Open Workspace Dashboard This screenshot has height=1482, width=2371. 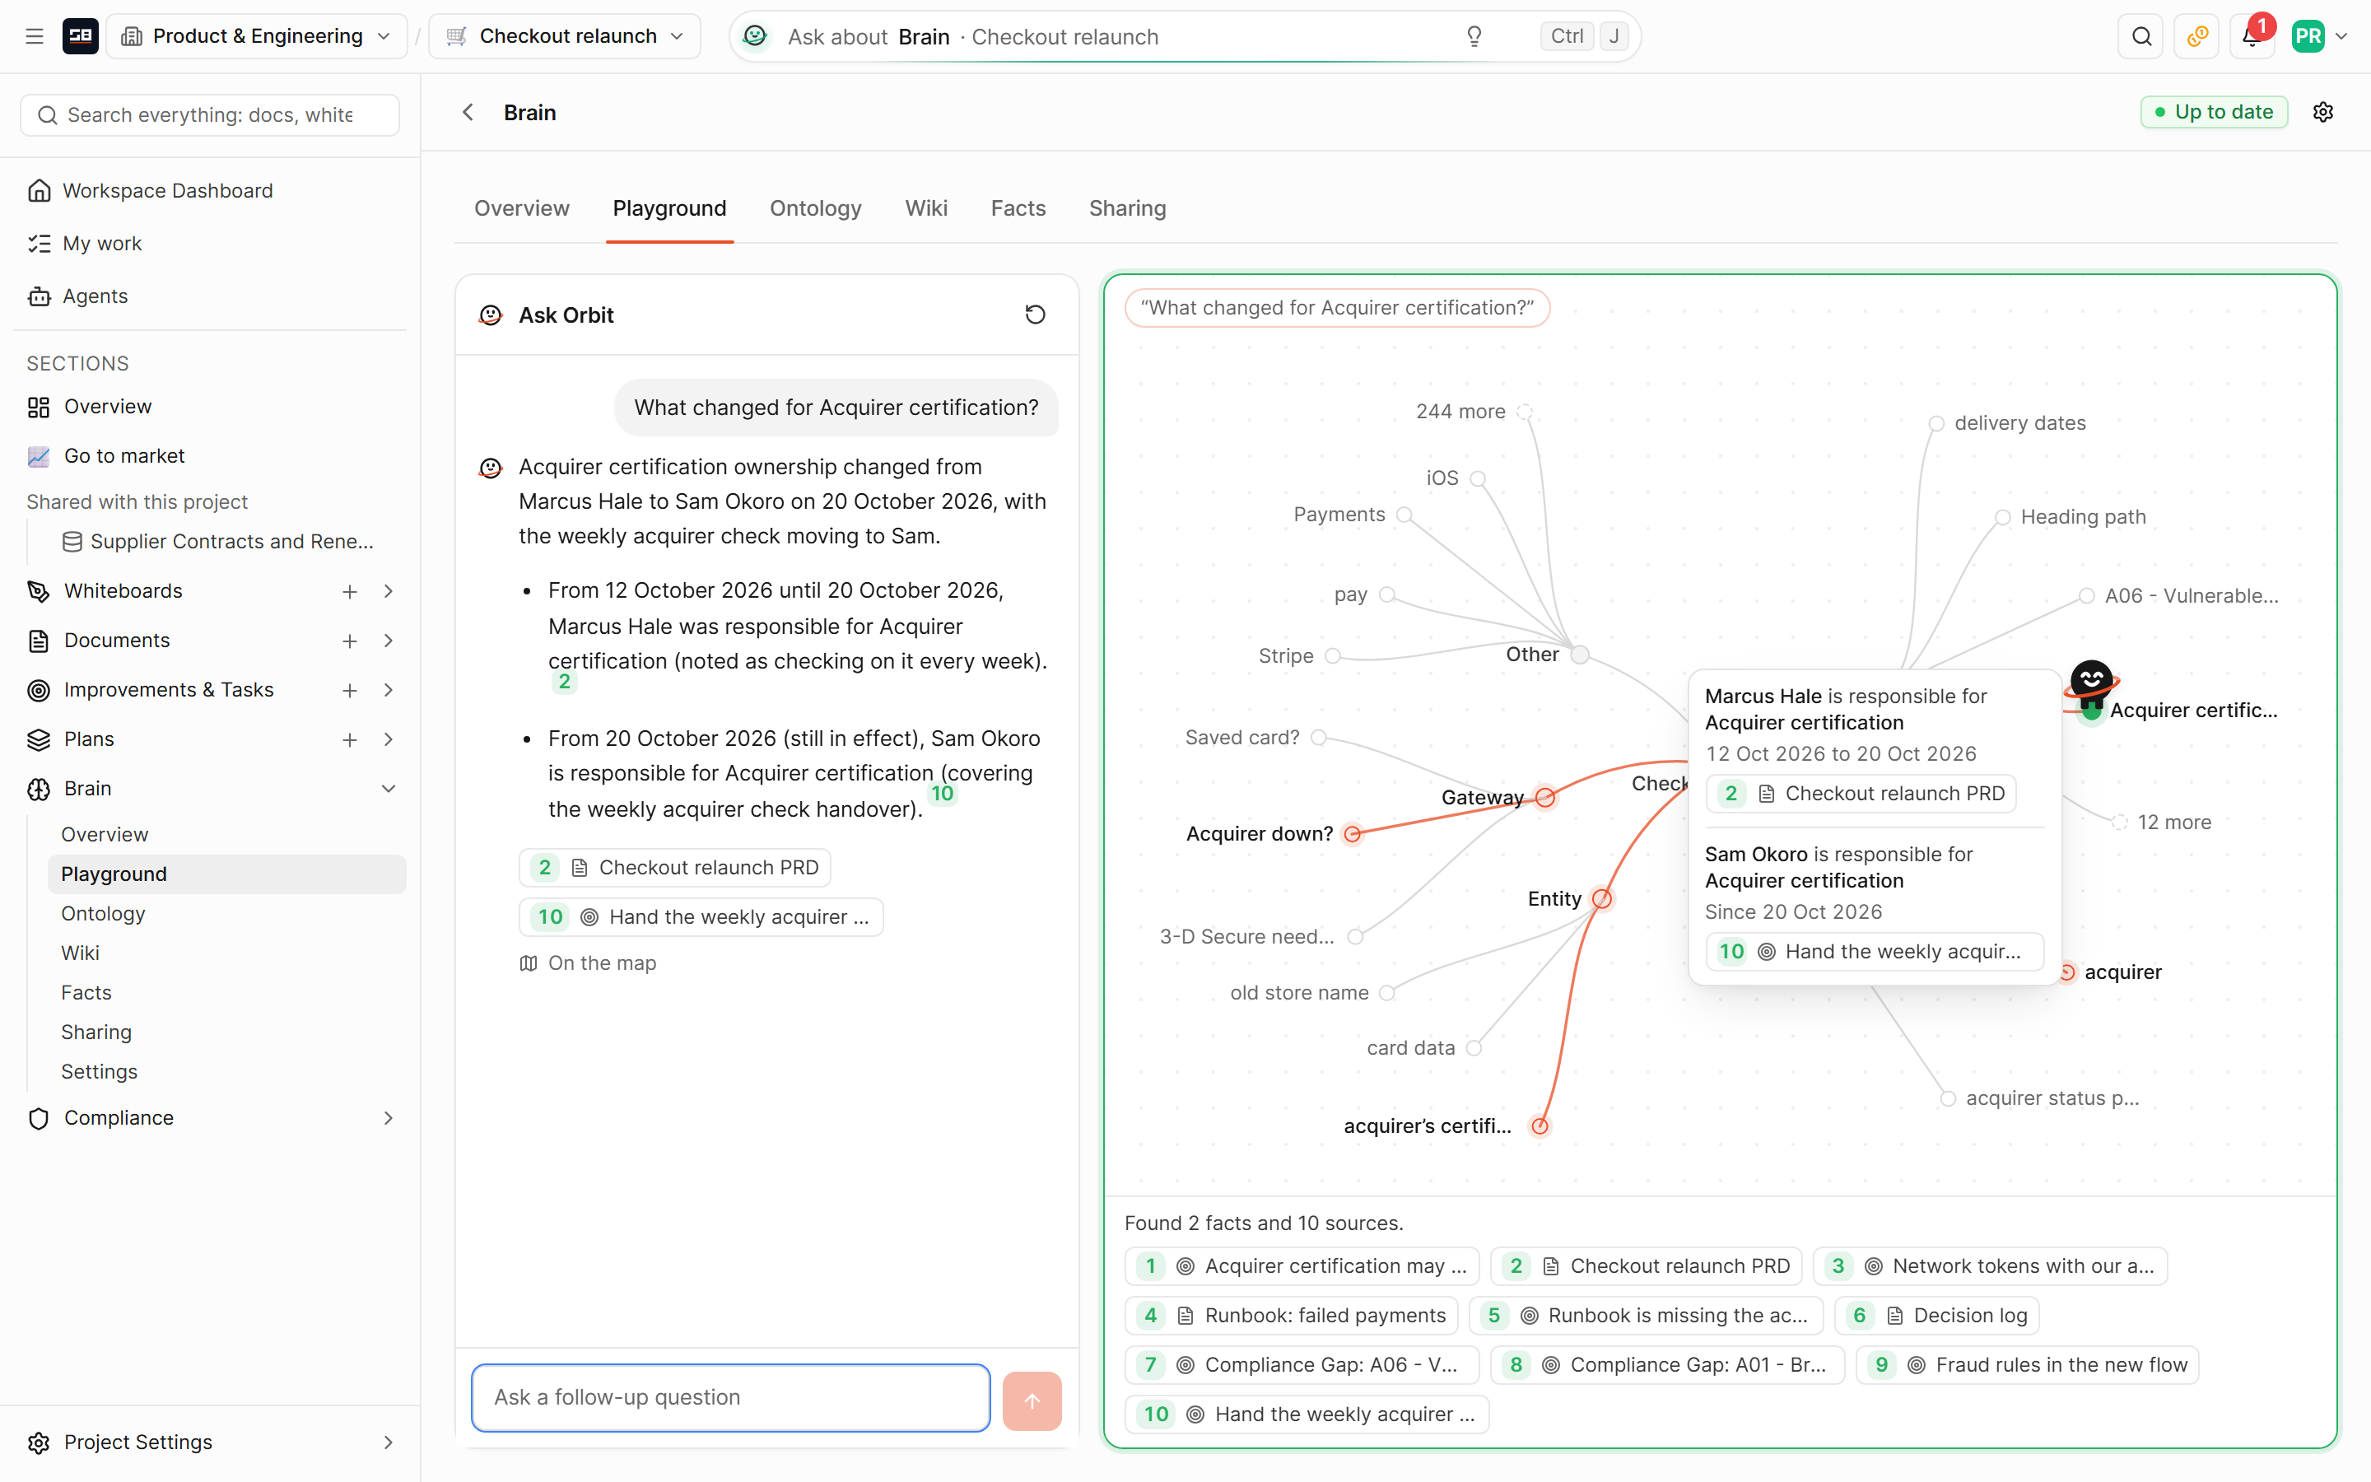click(168, 190)
